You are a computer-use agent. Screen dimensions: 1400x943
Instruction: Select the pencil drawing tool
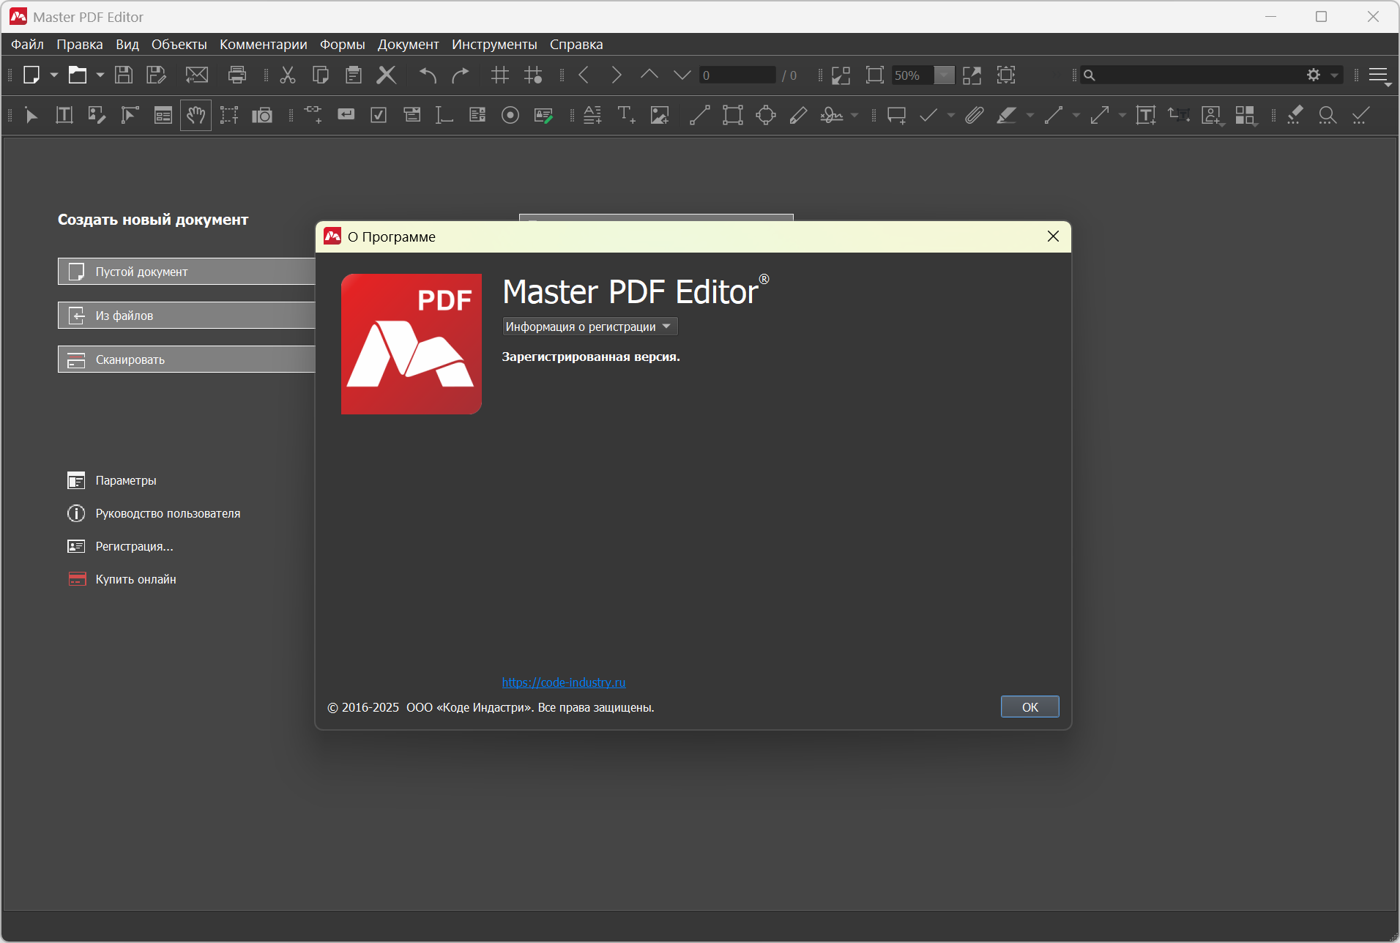point(798,115)
